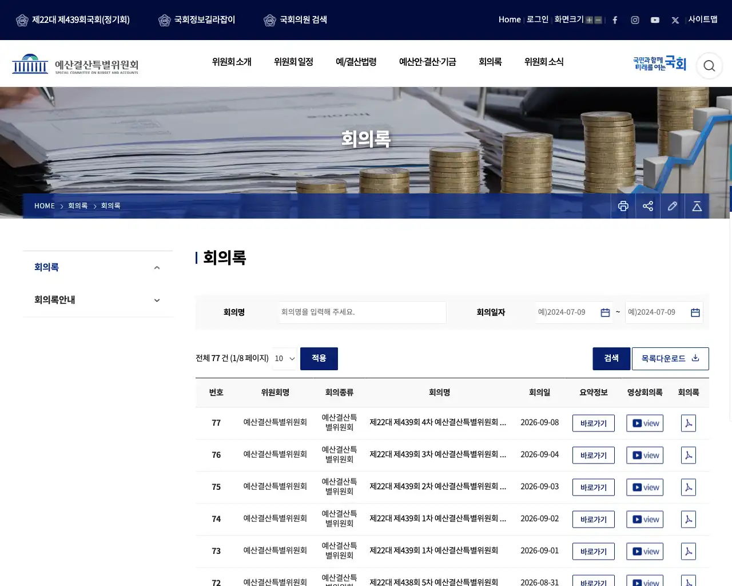Open end date calendar picker icon

pos(695,312)
